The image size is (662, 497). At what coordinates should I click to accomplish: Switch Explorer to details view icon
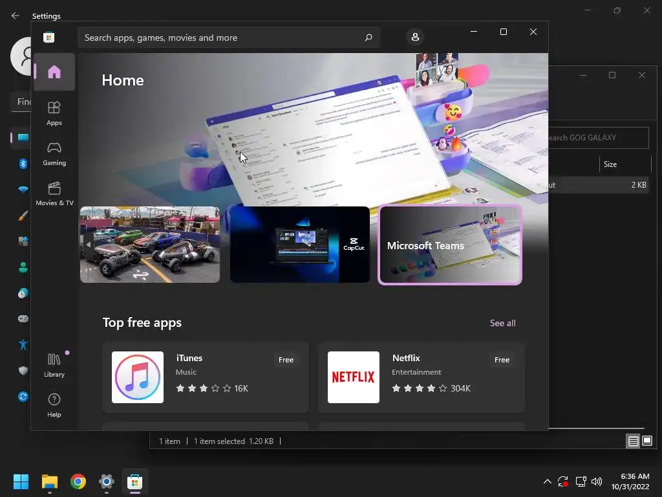(633, 441)
